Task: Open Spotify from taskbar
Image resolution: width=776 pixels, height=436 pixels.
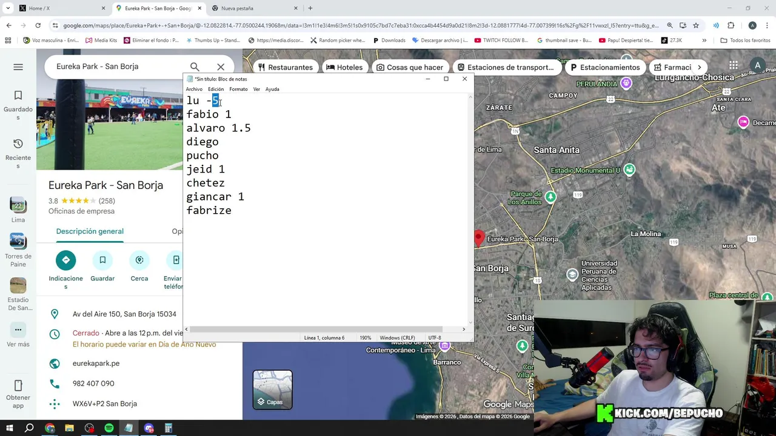Action: tap(109, 428)
